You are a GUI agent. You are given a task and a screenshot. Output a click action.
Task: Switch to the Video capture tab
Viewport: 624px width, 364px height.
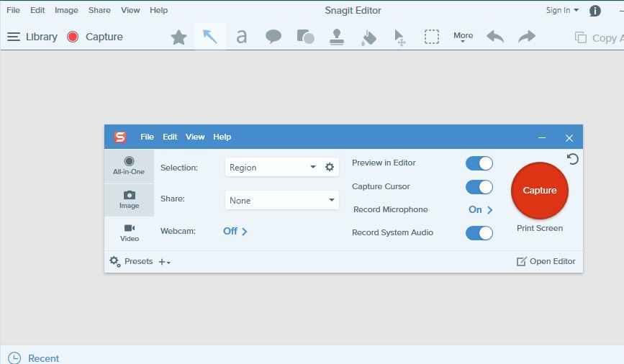[x=130, y=232]
